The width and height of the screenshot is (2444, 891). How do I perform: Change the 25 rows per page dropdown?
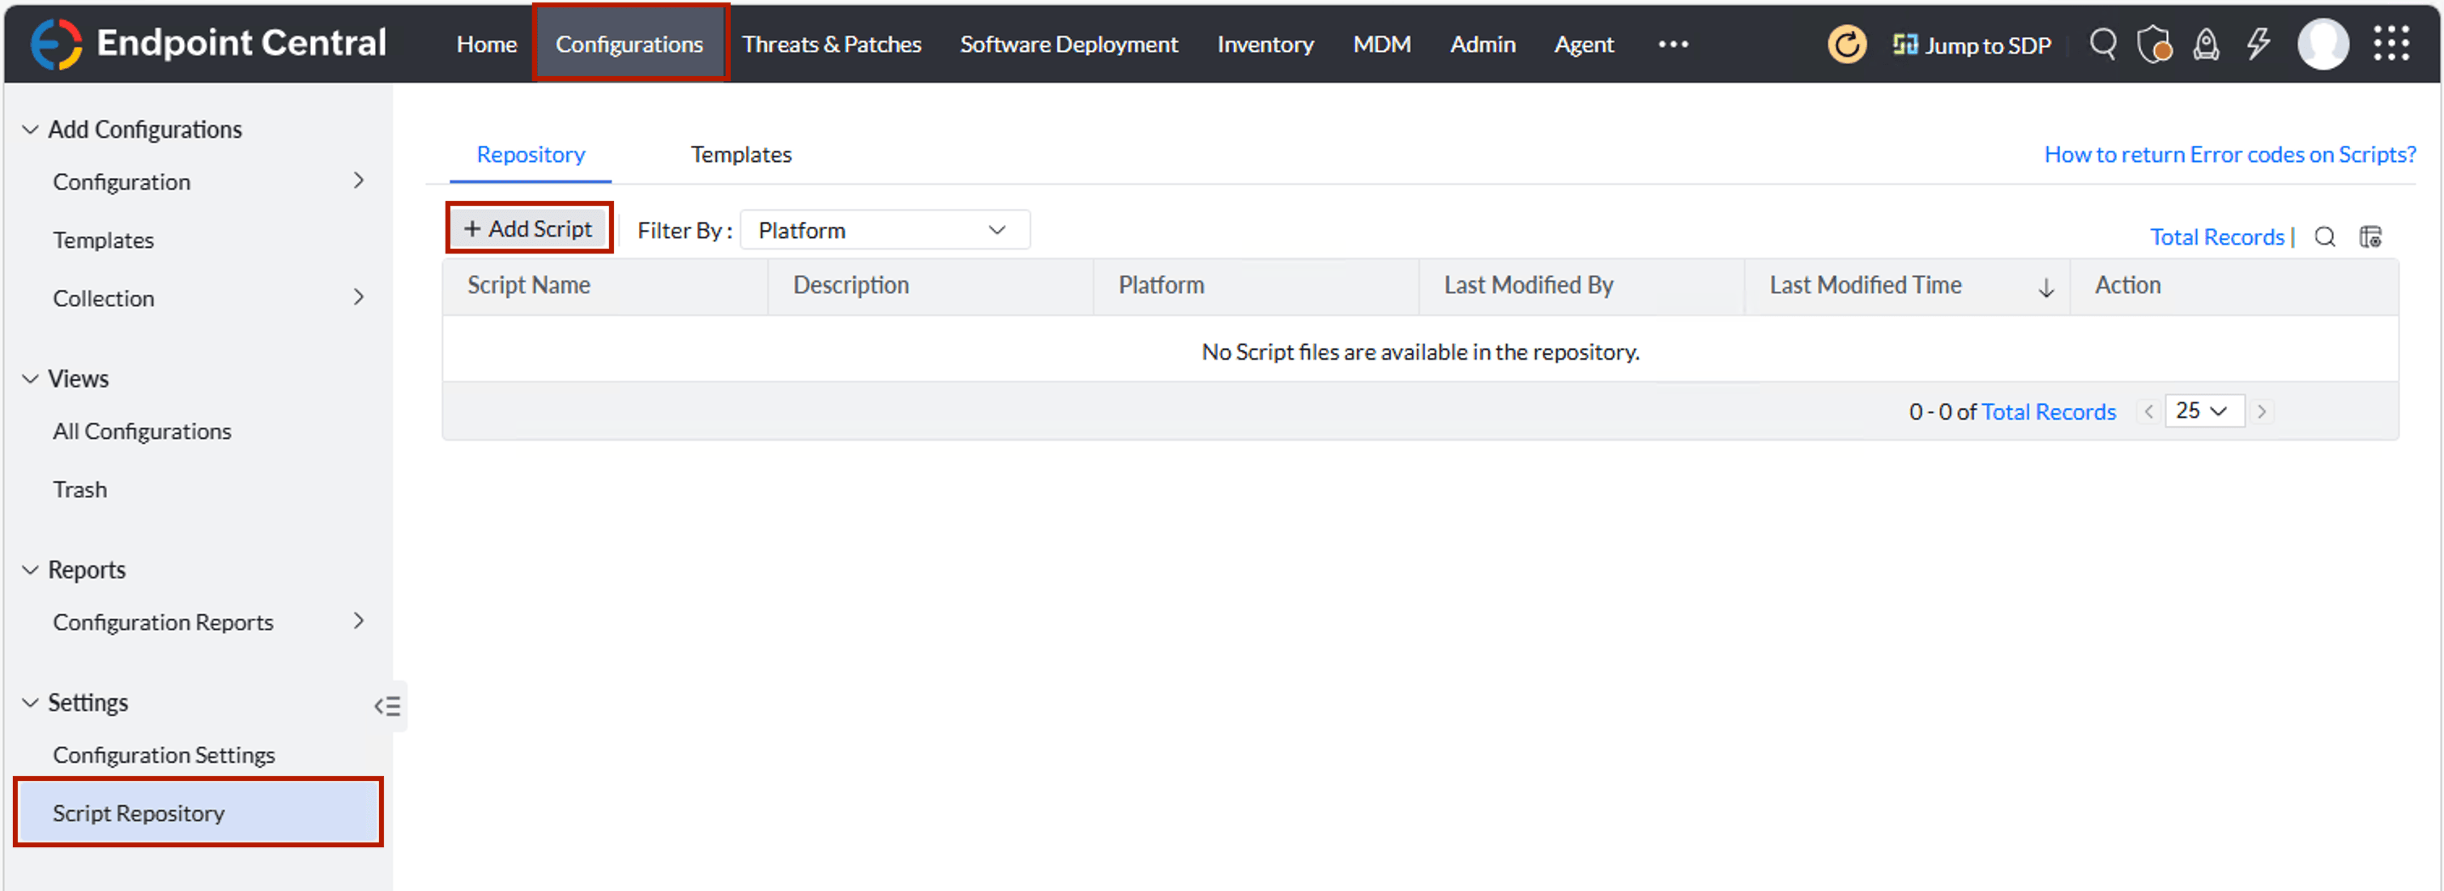pyautogui.click(x=2204, y=411)
